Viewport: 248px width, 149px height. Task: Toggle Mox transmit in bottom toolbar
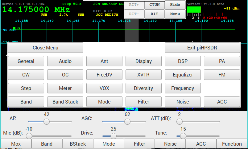pyautogui.click(x=16, y=144)
